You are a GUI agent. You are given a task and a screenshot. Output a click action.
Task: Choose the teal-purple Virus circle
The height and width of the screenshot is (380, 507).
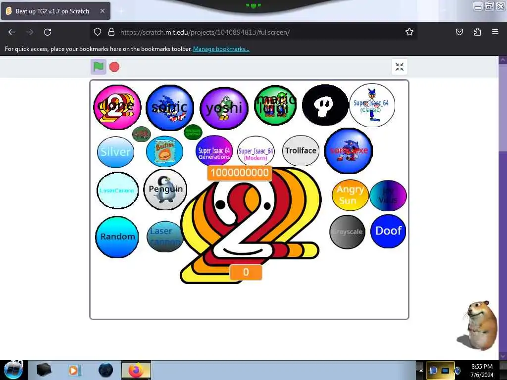[388, 195]
